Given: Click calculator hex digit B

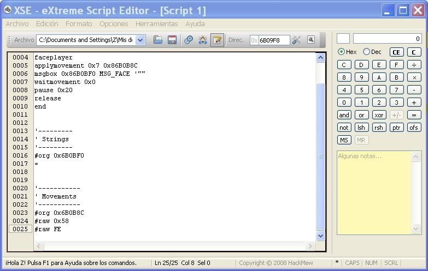Looking at the screenshot, I should tap(396, 77).
